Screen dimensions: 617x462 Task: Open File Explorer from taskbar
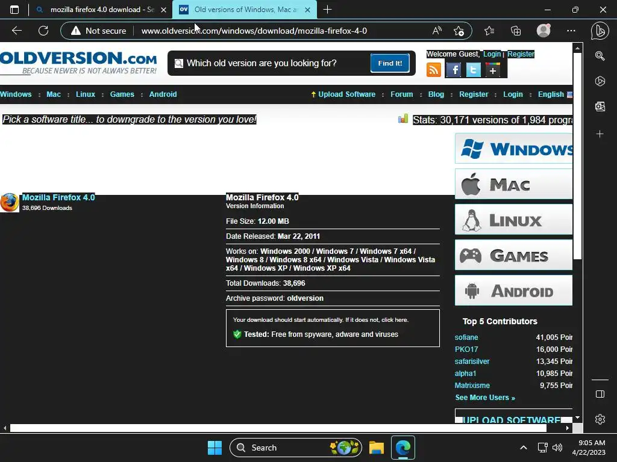tap(376, 448)
